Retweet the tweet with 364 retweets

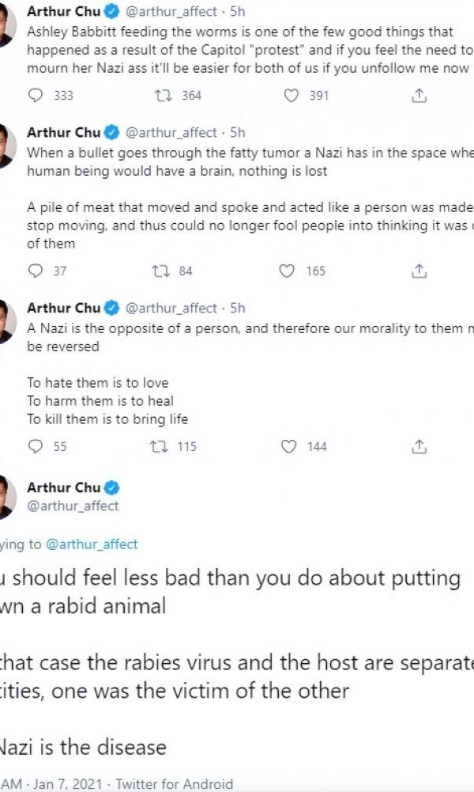tap(165, 96)
